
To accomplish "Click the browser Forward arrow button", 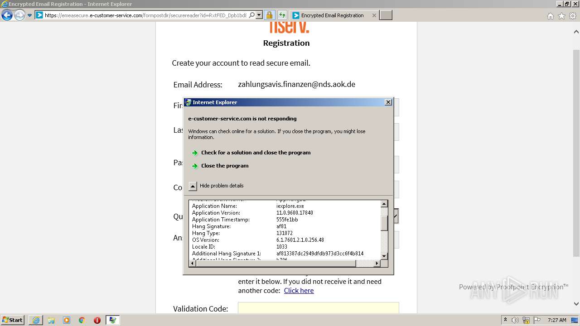I will [x=19, y=15].
